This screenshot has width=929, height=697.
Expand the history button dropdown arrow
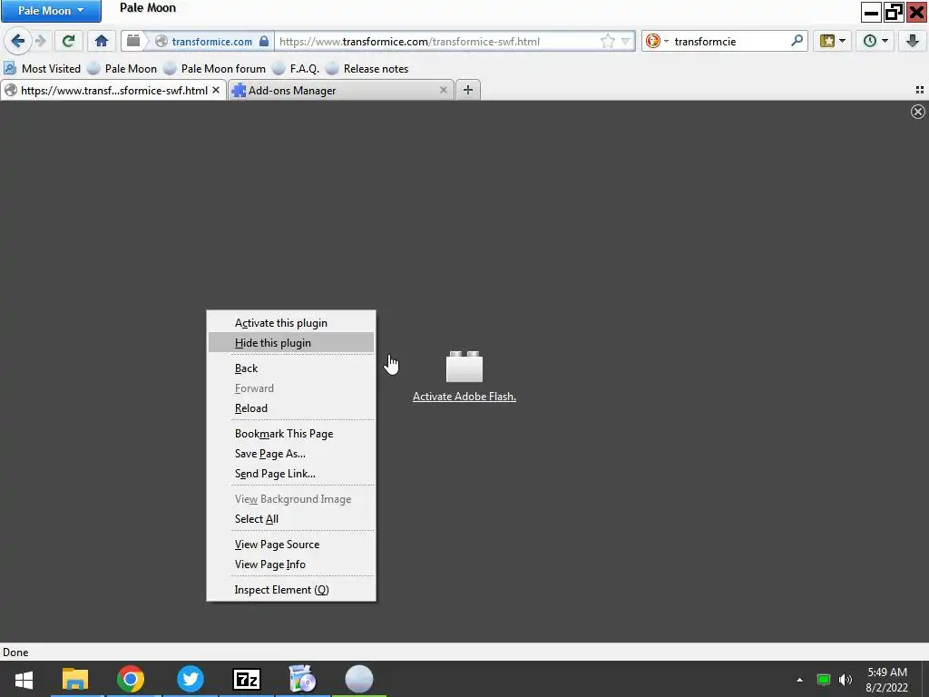[885, 41]
